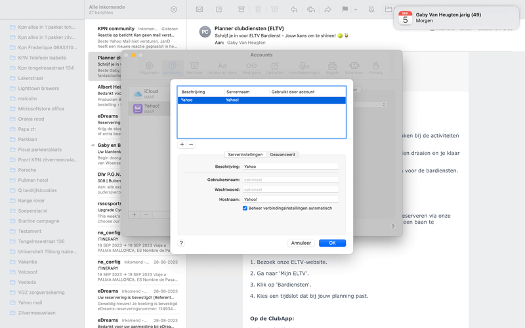Screen dimensions: 525x328
Task: Select Yahoo! account in Accounts window
Action: click(150, 108)
